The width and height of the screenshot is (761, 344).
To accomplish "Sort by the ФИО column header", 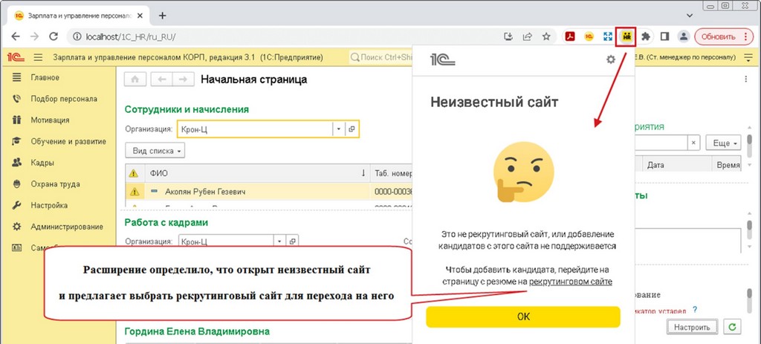I will click(256, 173).
